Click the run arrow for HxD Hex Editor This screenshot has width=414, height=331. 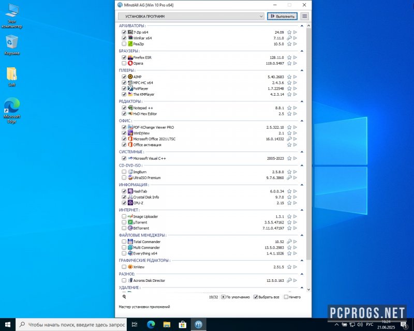295,113
